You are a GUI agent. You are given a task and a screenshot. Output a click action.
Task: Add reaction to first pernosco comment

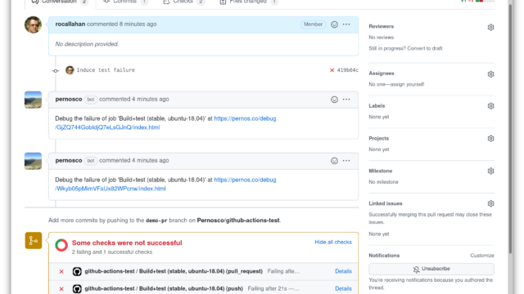coord(334,100)
